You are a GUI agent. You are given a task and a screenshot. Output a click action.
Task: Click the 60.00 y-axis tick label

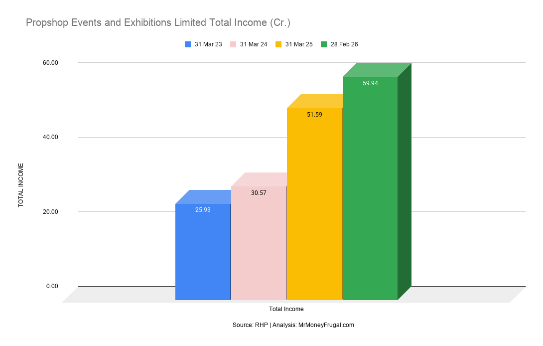50,63
